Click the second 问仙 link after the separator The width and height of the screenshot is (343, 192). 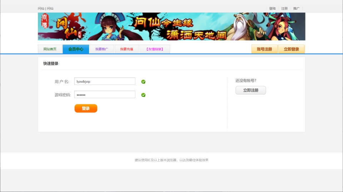[x=50, y=9]
